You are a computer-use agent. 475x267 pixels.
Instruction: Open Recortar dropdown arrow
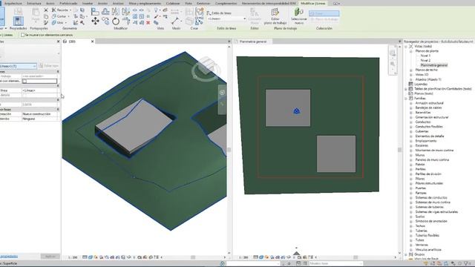[71, 10]
